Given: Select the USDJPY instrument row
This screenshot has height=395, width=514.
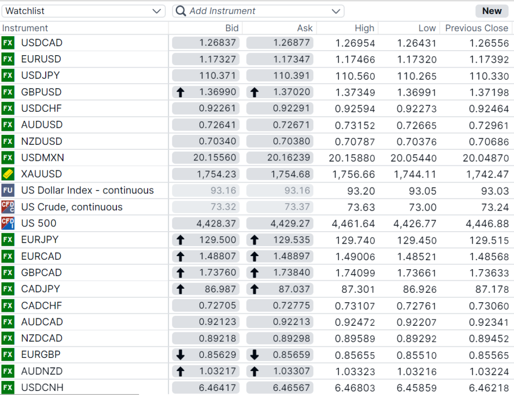Looking at the screenshot, I should coord(40,76).
